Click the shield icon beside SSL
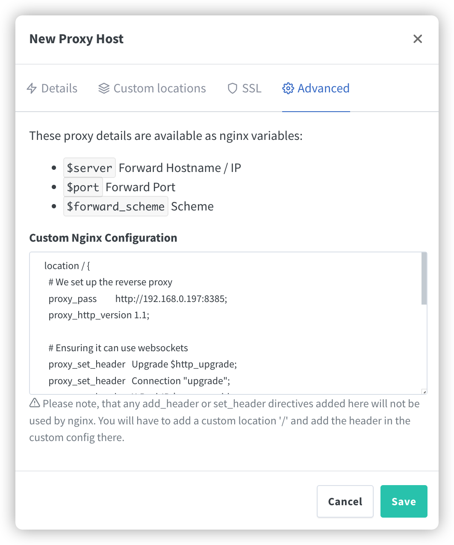The image size is (454, 545). click(x=232, y=89)
